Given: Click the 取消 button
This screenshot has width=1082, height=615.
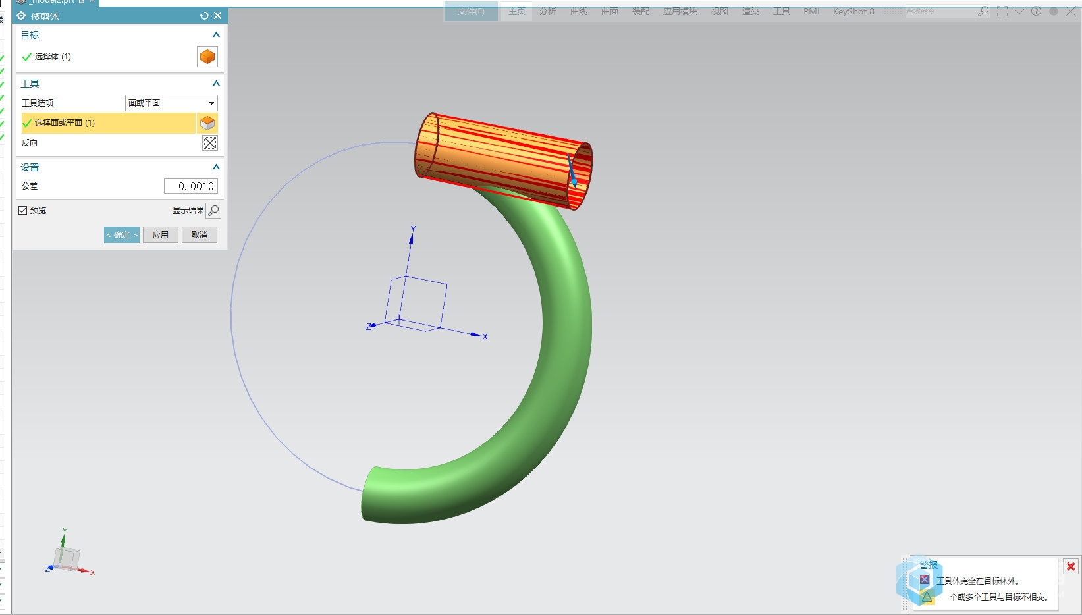Looking at the screenshot, I should (200, 235).
